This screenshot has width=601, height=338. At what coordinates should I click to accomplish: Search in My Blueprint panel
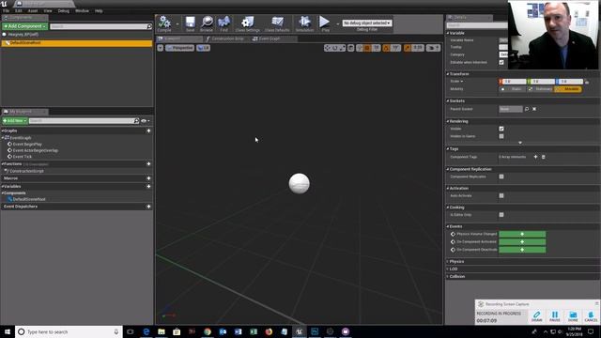(x=84, y=121)
